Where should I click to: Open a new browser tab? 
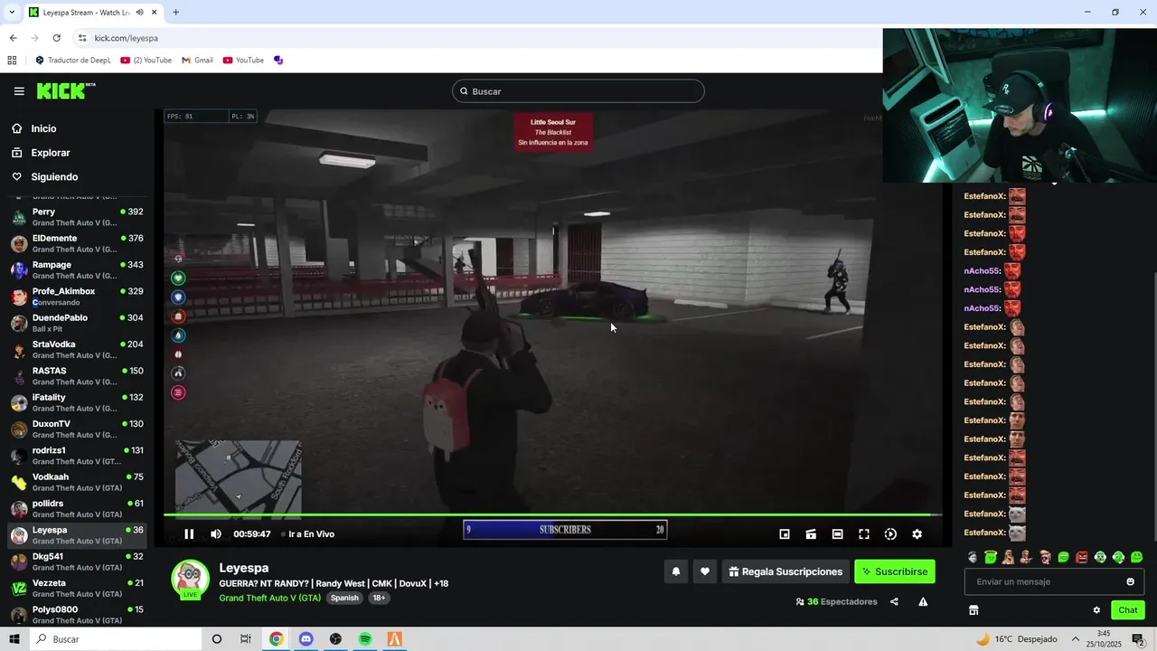[175, 12]
